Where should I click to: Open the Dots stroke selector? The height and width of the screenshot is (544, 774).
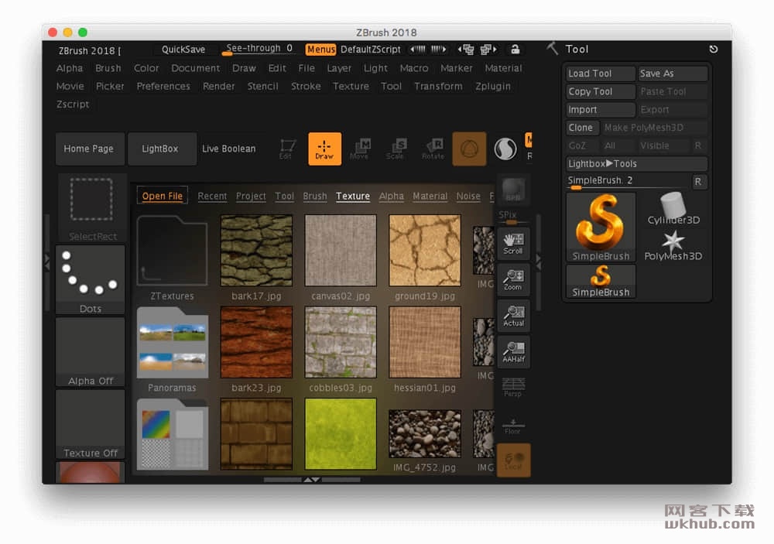pos(91,280)
